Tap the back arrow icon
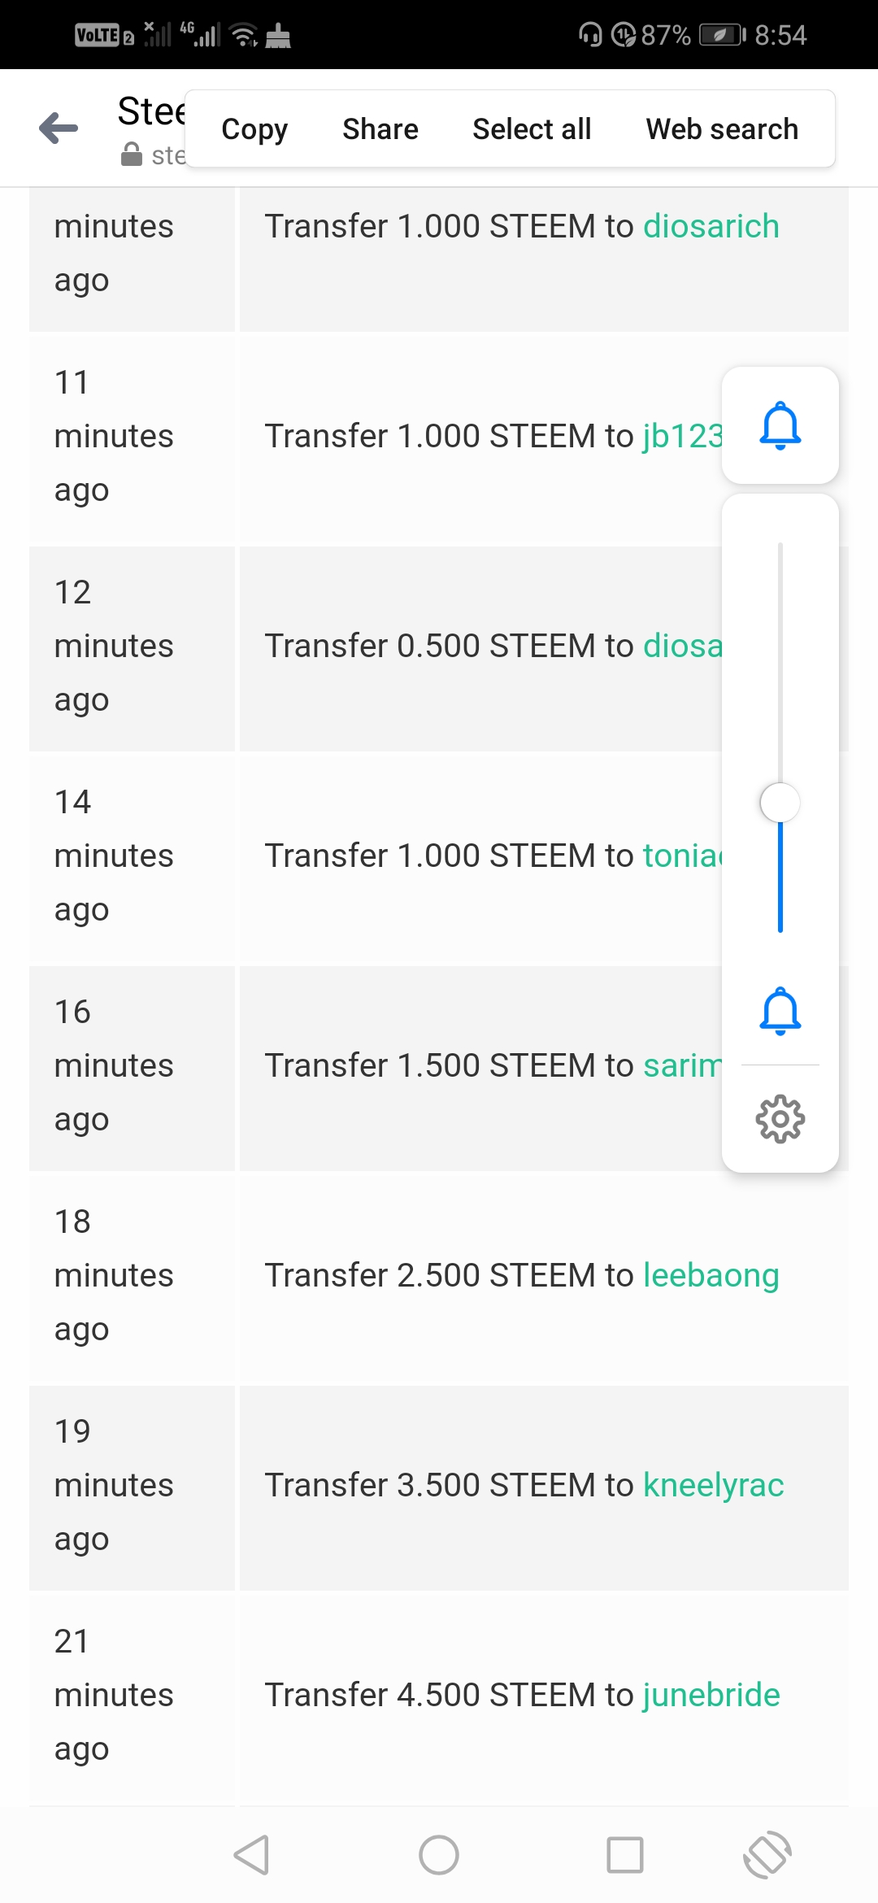878x1903 pixels. pyautogui.click(x=59, y=128)
